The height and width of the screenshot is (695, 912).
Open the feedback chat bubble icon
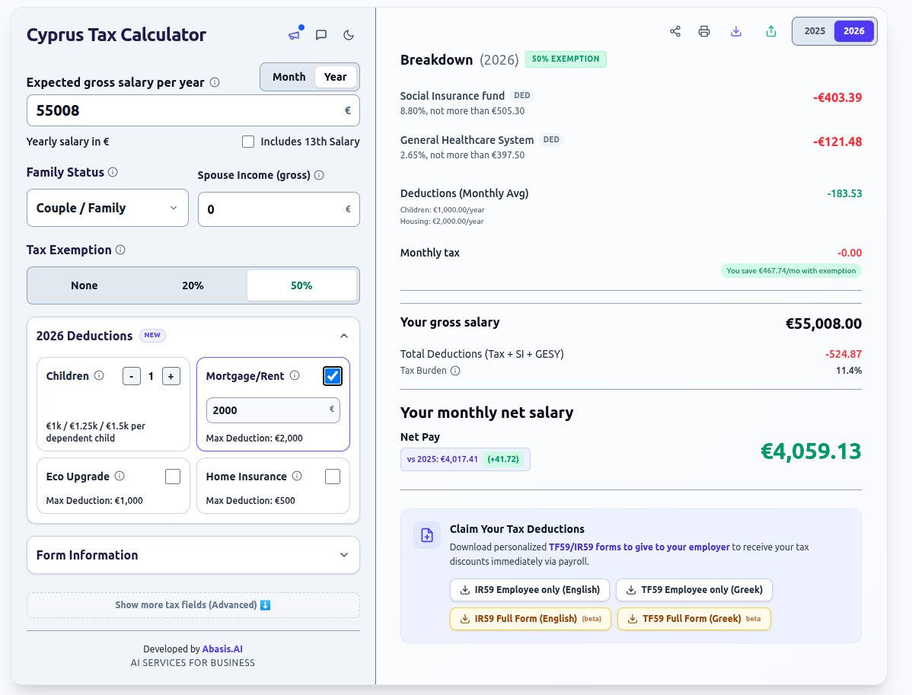click(x=321, y=35)
